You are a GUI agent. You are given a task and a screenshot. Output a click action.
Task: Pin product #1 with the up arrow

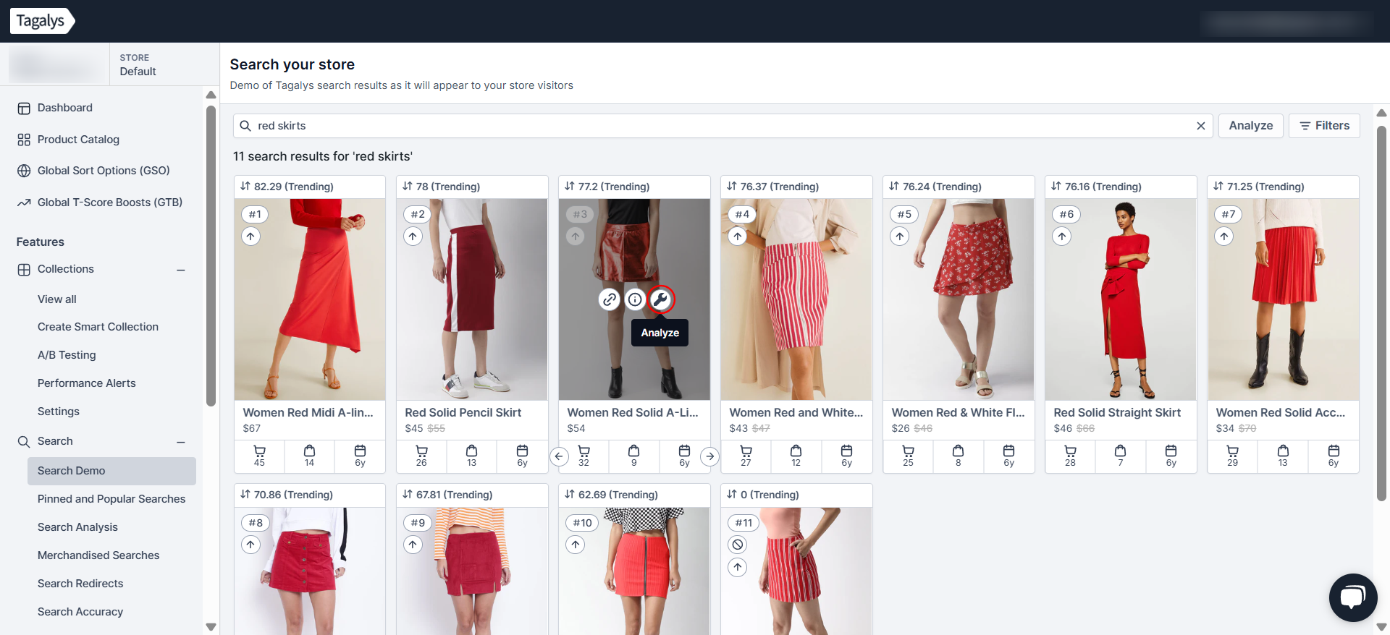250,236
